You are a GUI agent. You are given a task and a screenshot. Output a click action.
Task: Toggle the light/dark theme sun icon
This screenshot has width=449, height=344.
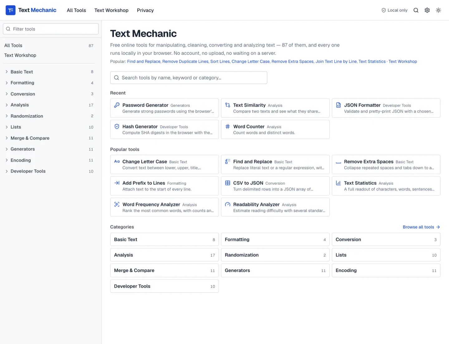[x=438, y=10]
